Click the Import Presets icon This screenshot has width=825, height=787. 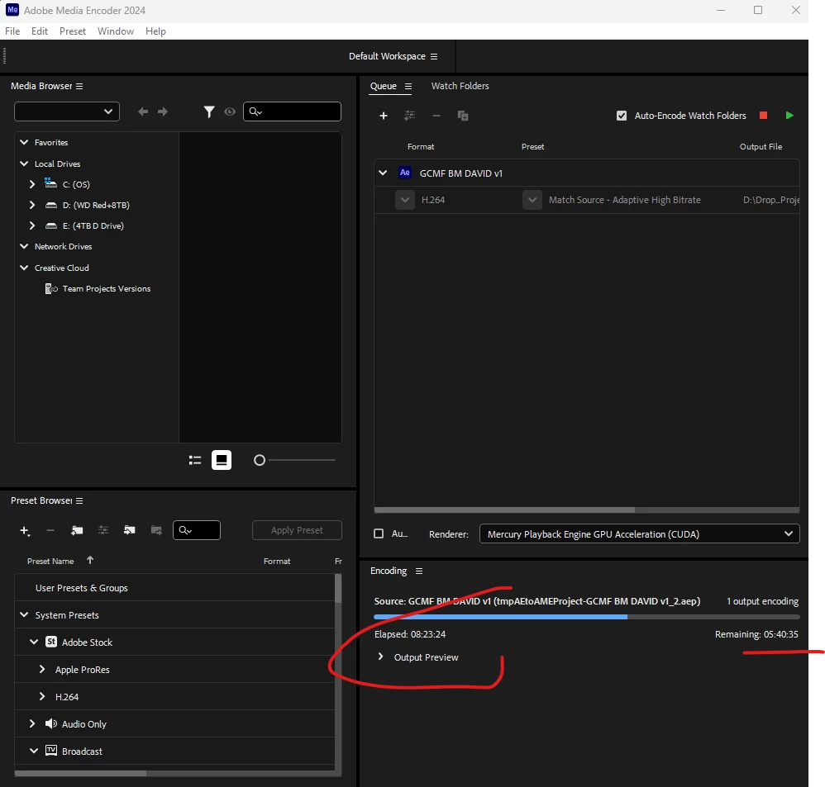pos(130,530)
